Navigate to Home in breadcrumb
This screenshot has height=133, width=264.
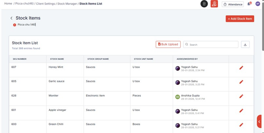click(8, 3)
